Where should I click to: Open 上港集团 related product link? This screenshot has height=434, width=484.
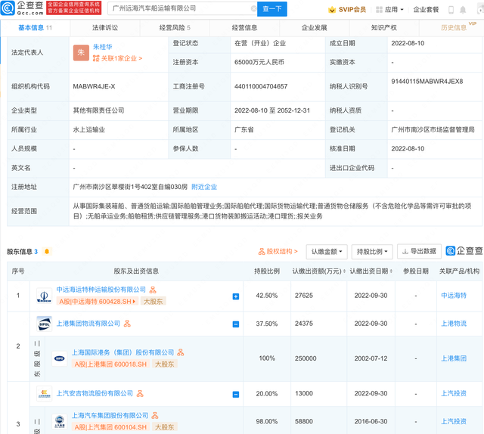(x=454, y=358)
